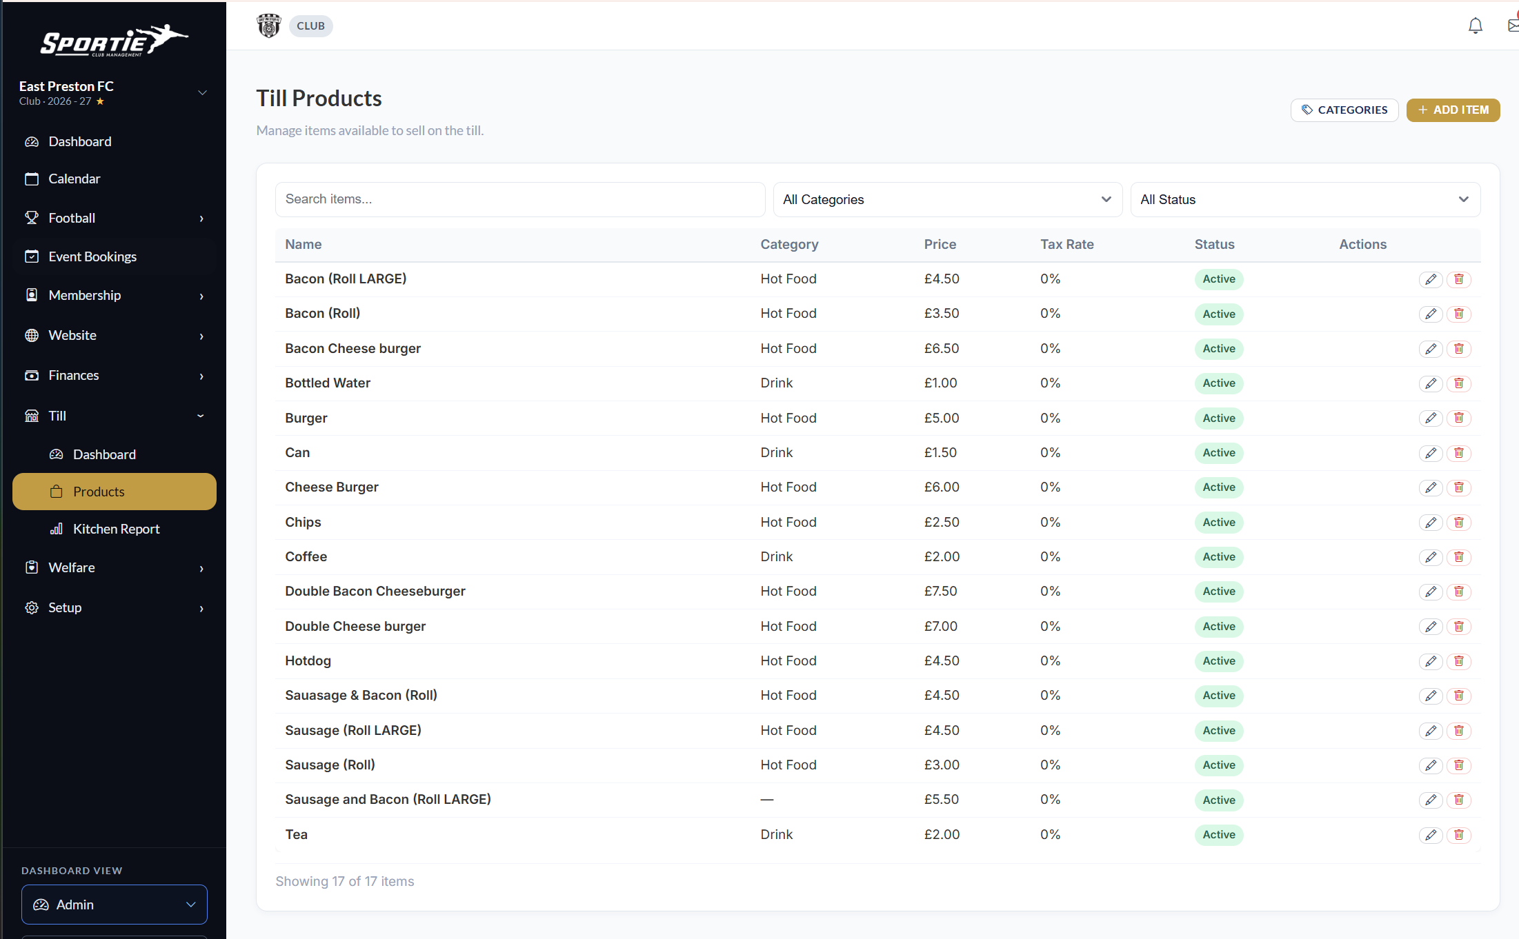Edit the Sausage (Roll) item
The width and height of the screenshot is (1519, 939).
tap(1431, 765)
